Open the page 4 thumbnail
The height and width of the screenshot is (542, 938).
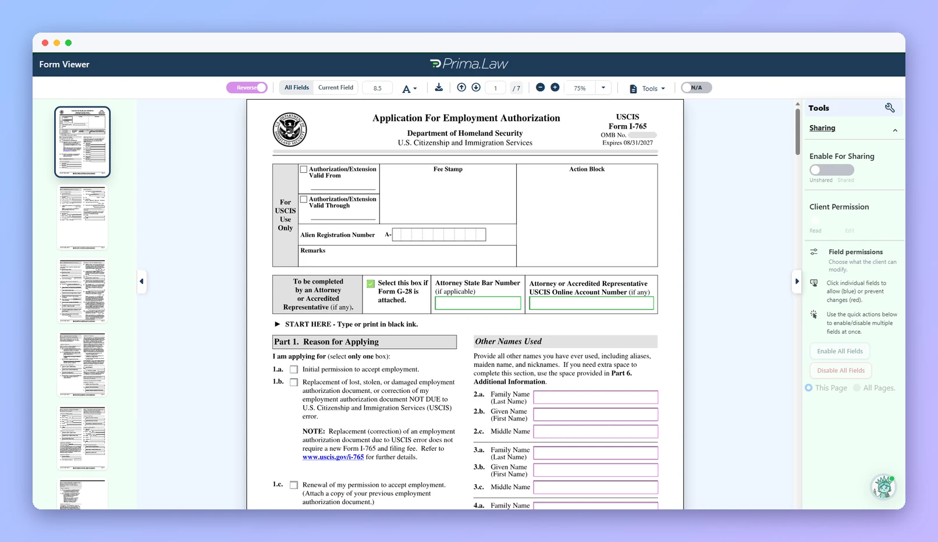click(82, 364)
